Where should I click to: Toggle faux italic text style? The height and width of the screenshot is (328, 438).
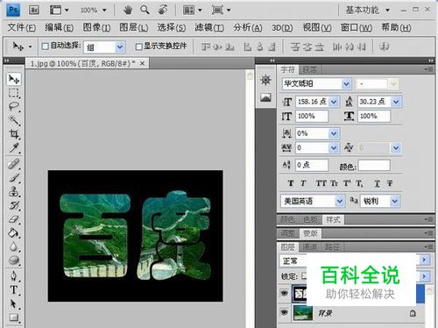(x=303, y=183)
